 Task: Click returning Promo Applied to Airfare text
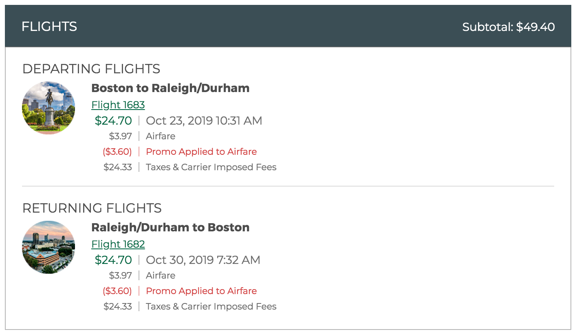click(201, 291)
